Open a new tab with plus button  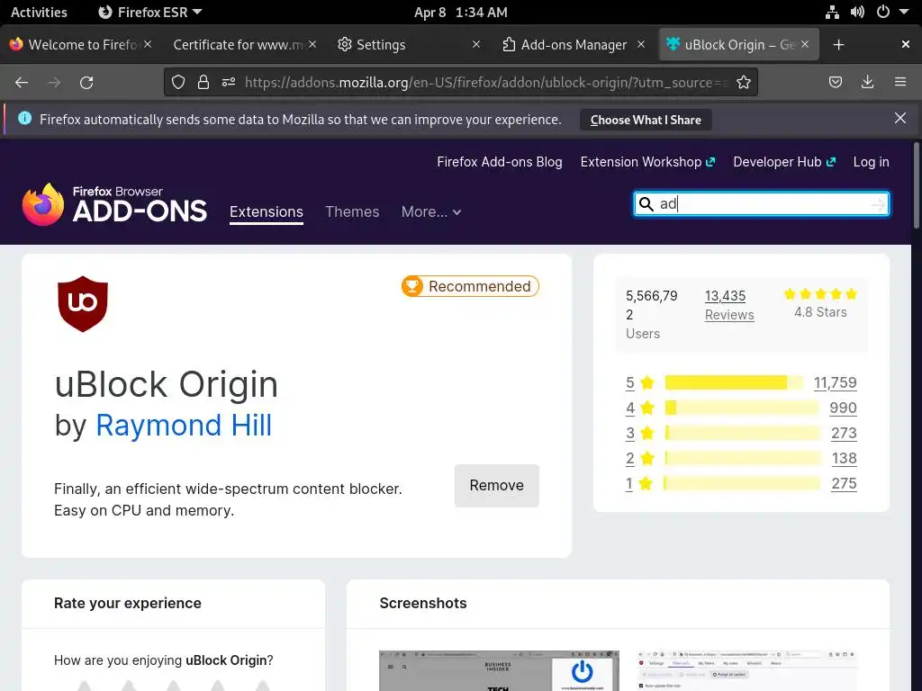(x=838, y=45)
